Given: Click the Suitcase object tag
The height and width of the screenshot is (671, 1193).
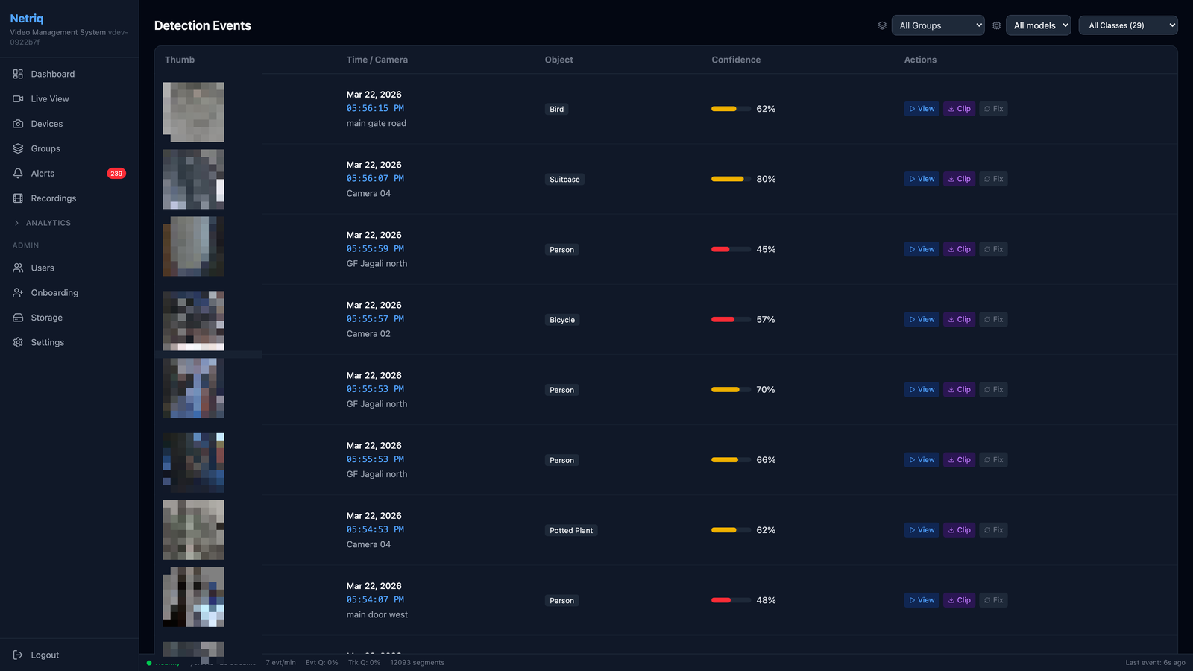Looking at the screenshot, I should coord(564,179).
